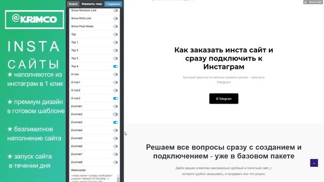Click the Быстрый заказ инста сайта paragraph
324x182 pixels.
click(x=224, y=80)
